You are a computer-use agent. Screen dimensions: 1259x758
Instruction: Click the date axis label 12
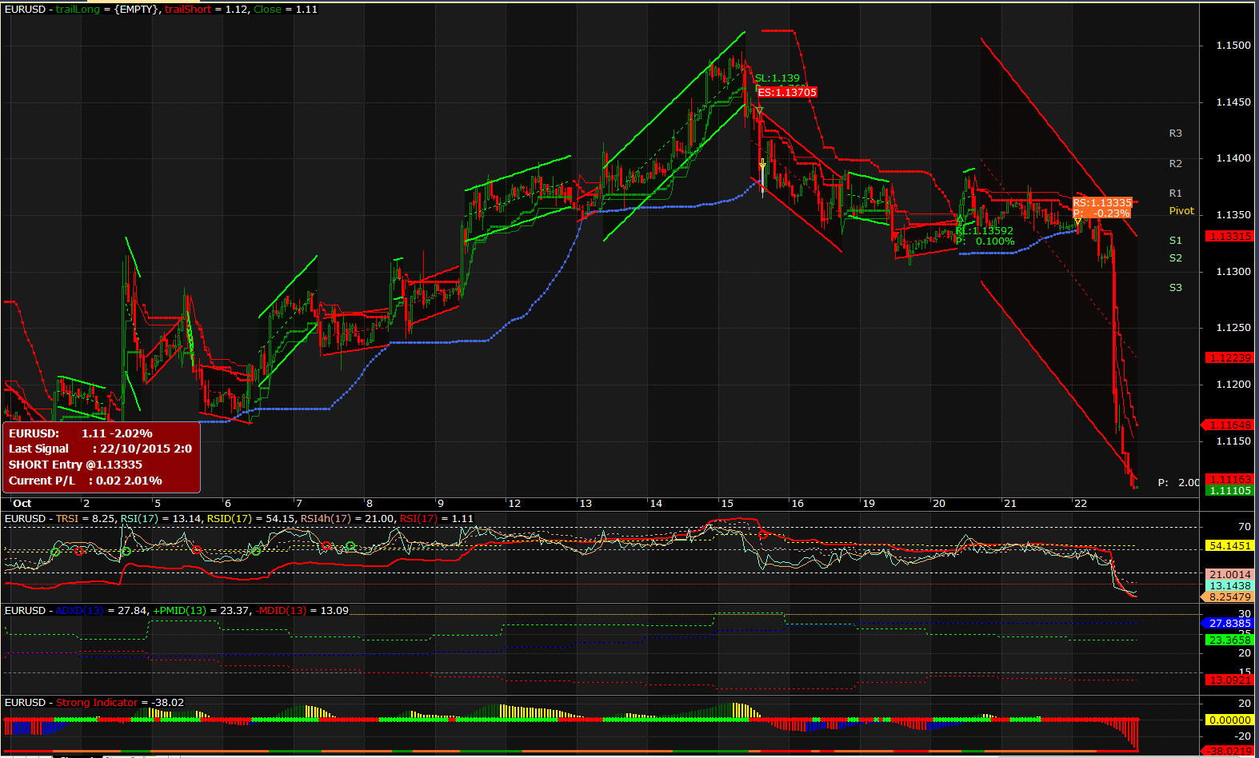tap(514, 503)
